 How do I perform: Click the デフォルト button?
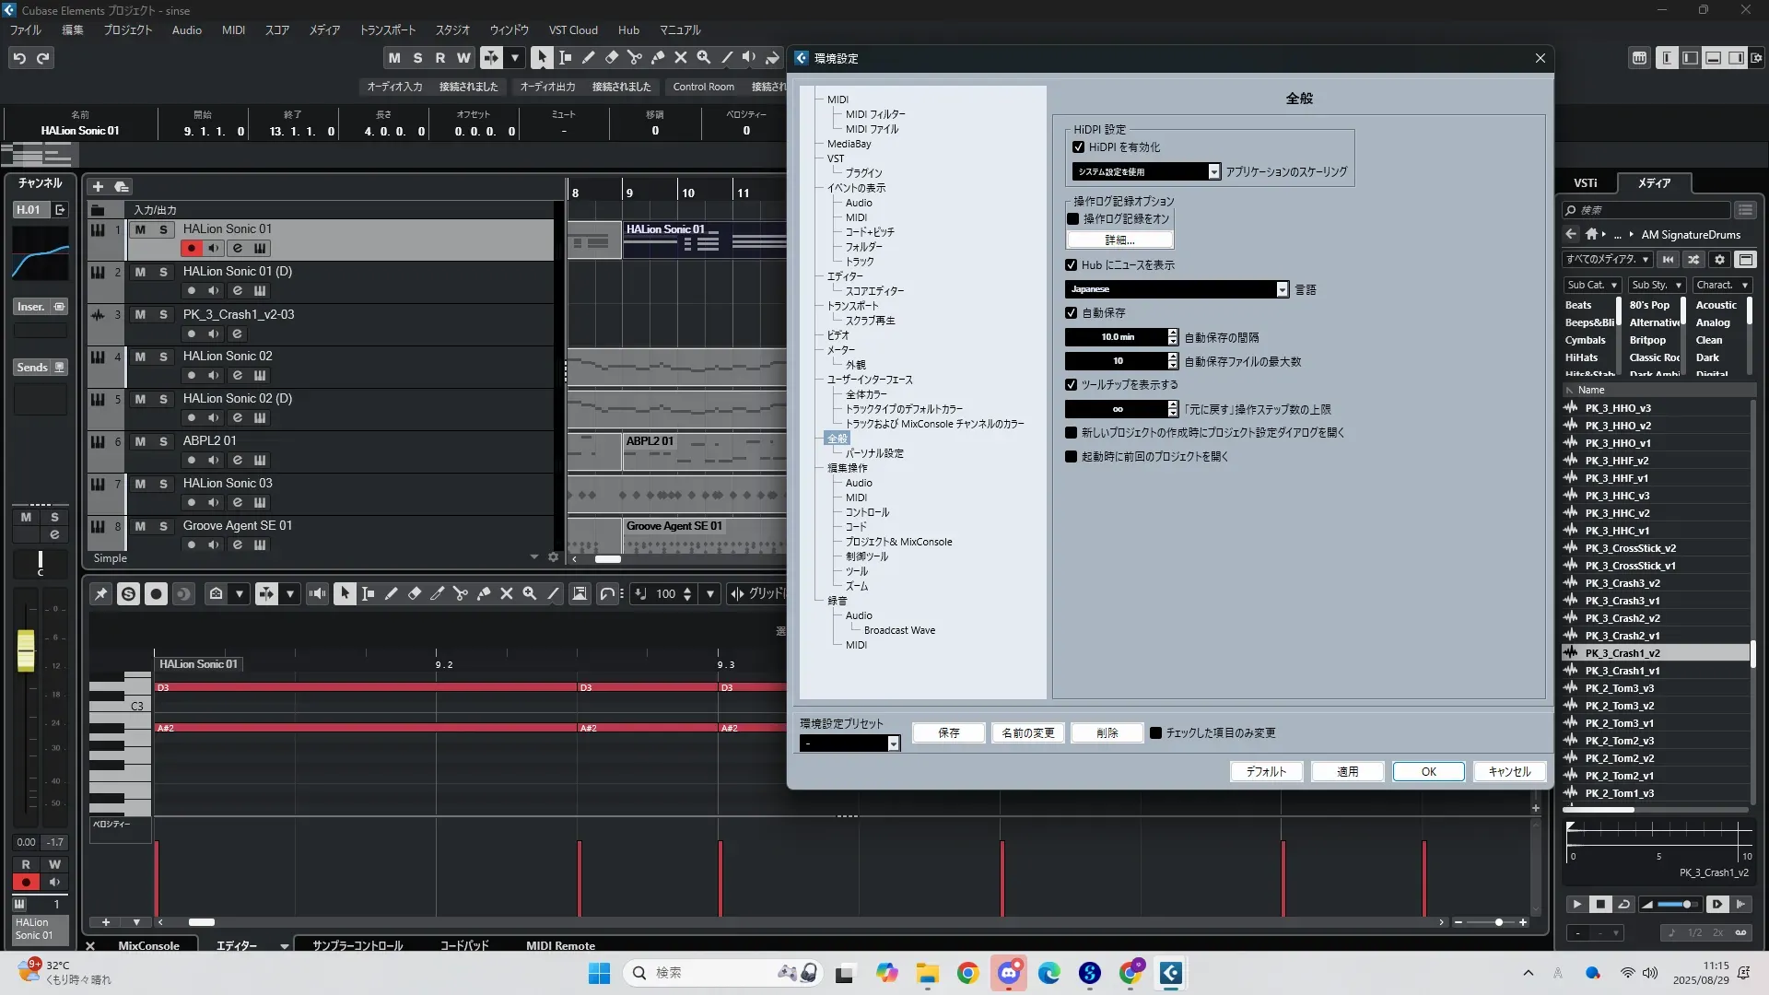1266,771
